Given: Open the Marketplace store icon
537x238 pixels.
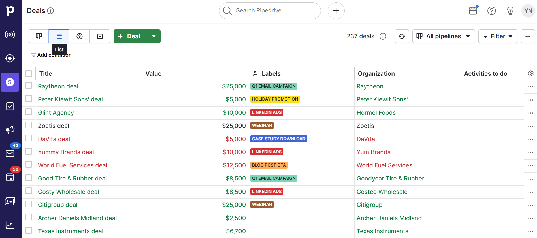Looking at the screenshot, I should [473, 11].
